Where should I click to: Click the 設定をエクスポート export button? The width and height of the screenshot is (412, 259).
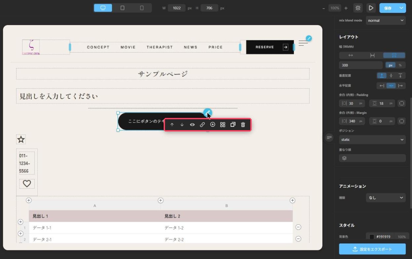tap(372, 249)
